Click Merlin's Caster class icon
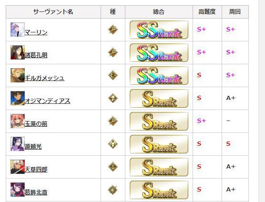 113,30
